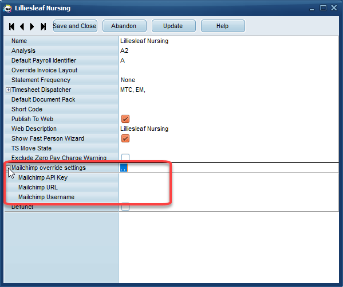The image size is (343, 287).
Task: Collapse Mailchimp override settings section
Action: click(x=8, y=168)
